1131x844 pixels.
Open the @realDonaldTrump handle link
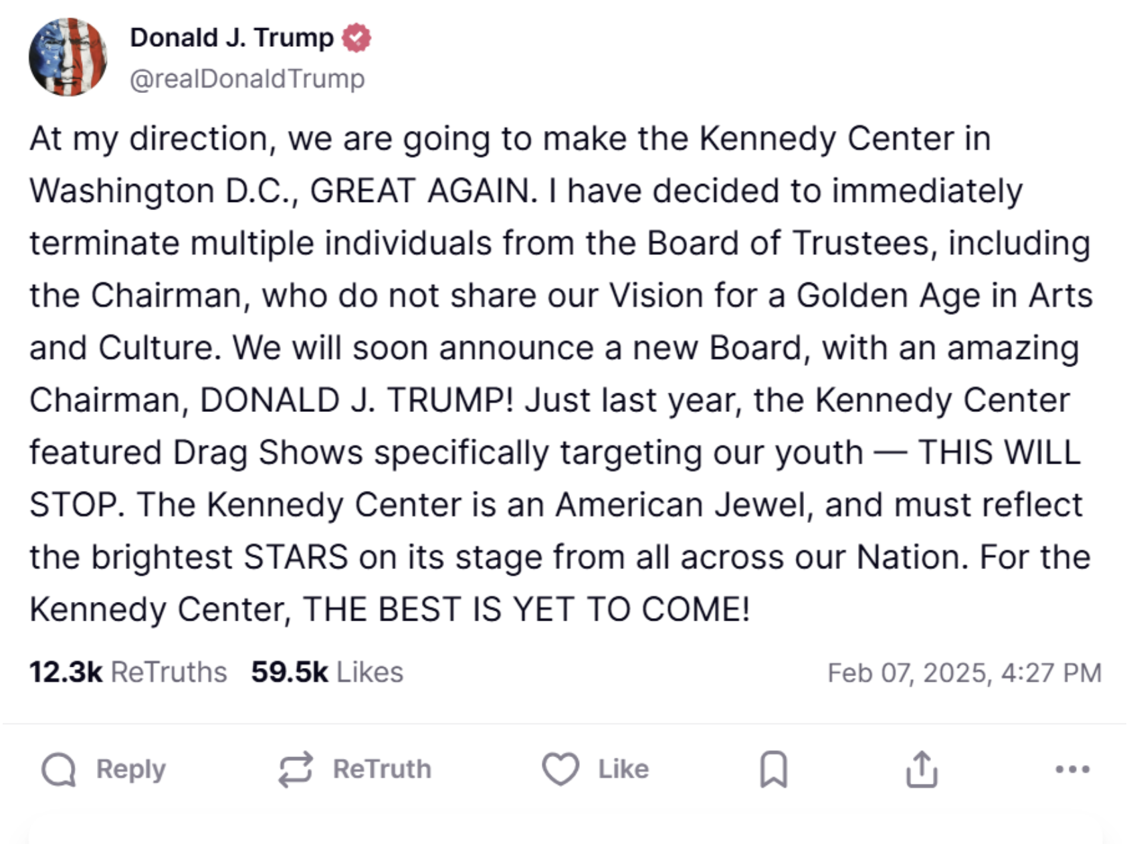(x=247, y=79)
